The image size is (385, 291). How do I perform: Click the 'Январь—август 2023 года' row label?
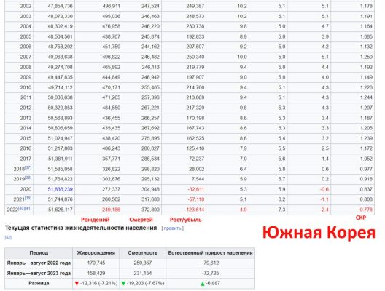click(x=39, y=273)
